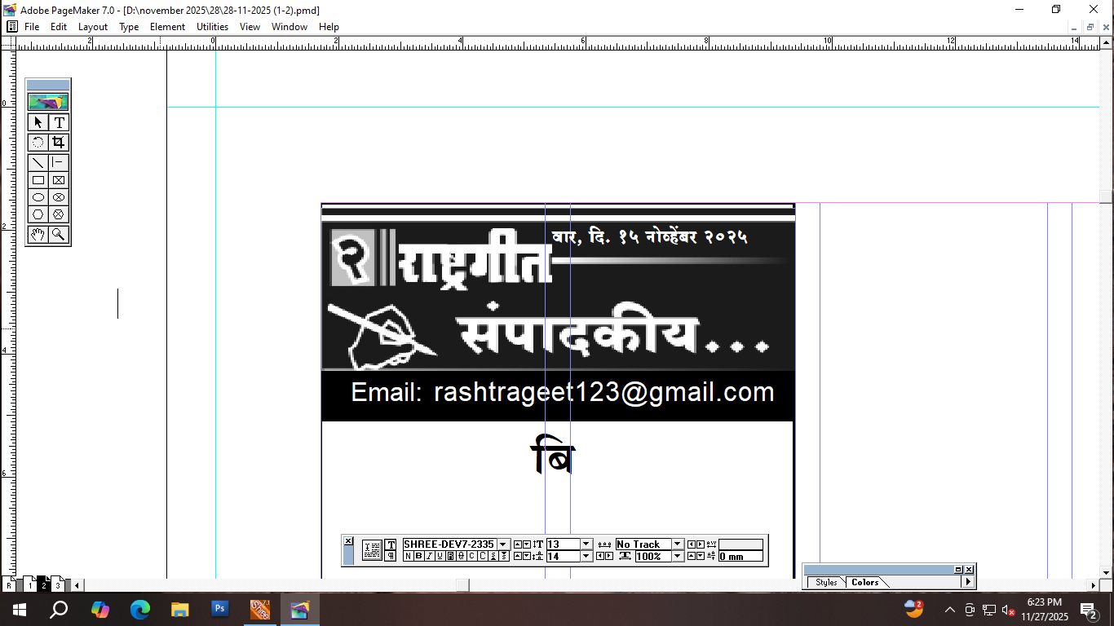Select the Ellipse Frame tool
Screen dimensions: 1114x626
[59, 197]
